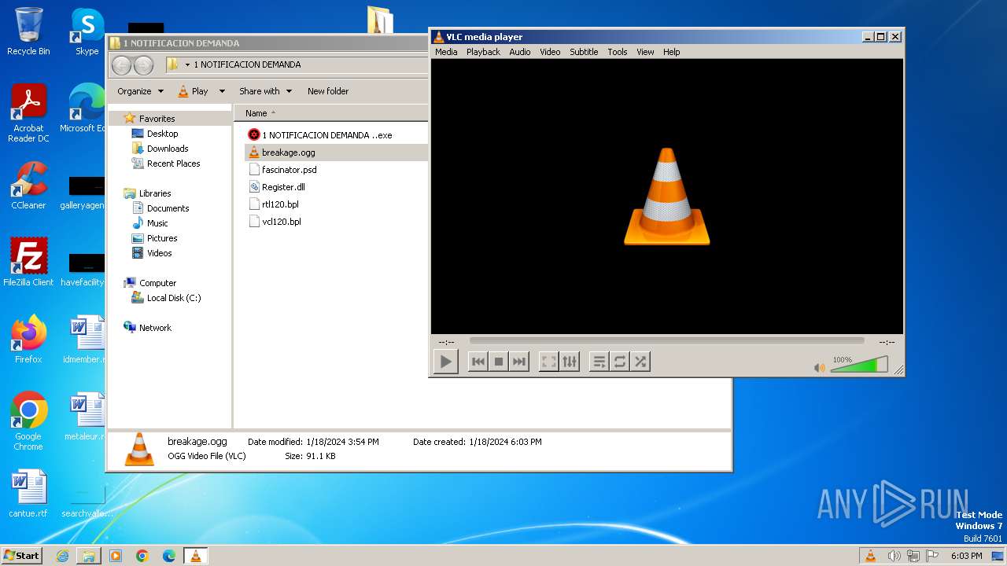Open the VLC Audio menu

pos(520,52)
